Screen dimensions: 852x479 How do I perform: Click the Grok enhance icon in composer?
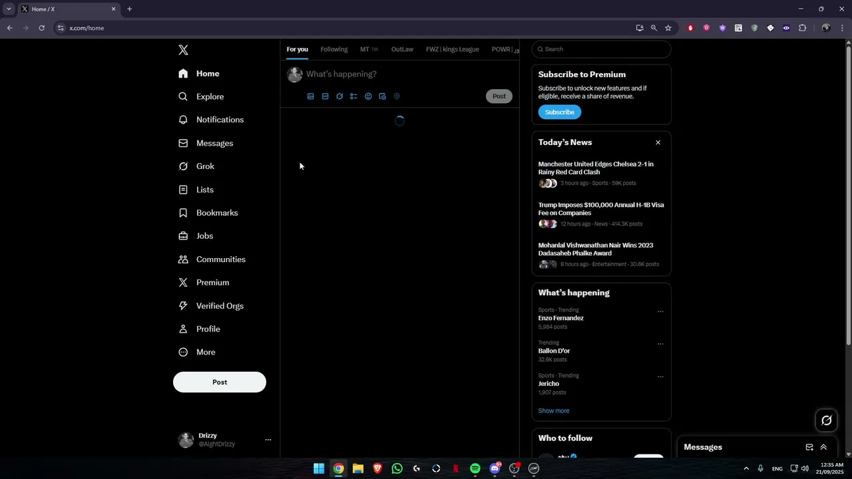click(339, 96)
